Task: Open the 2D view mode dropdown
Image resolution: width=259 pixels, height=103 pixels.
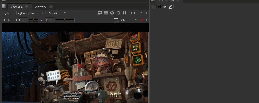Action: click(x=129, y=20)
